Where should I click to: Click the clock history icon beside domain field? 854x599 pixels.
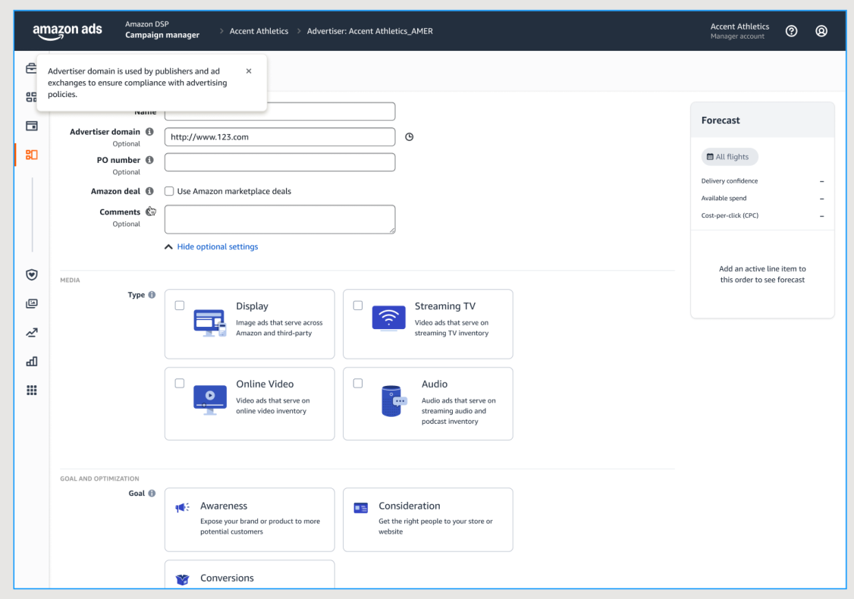coord(410,136)
